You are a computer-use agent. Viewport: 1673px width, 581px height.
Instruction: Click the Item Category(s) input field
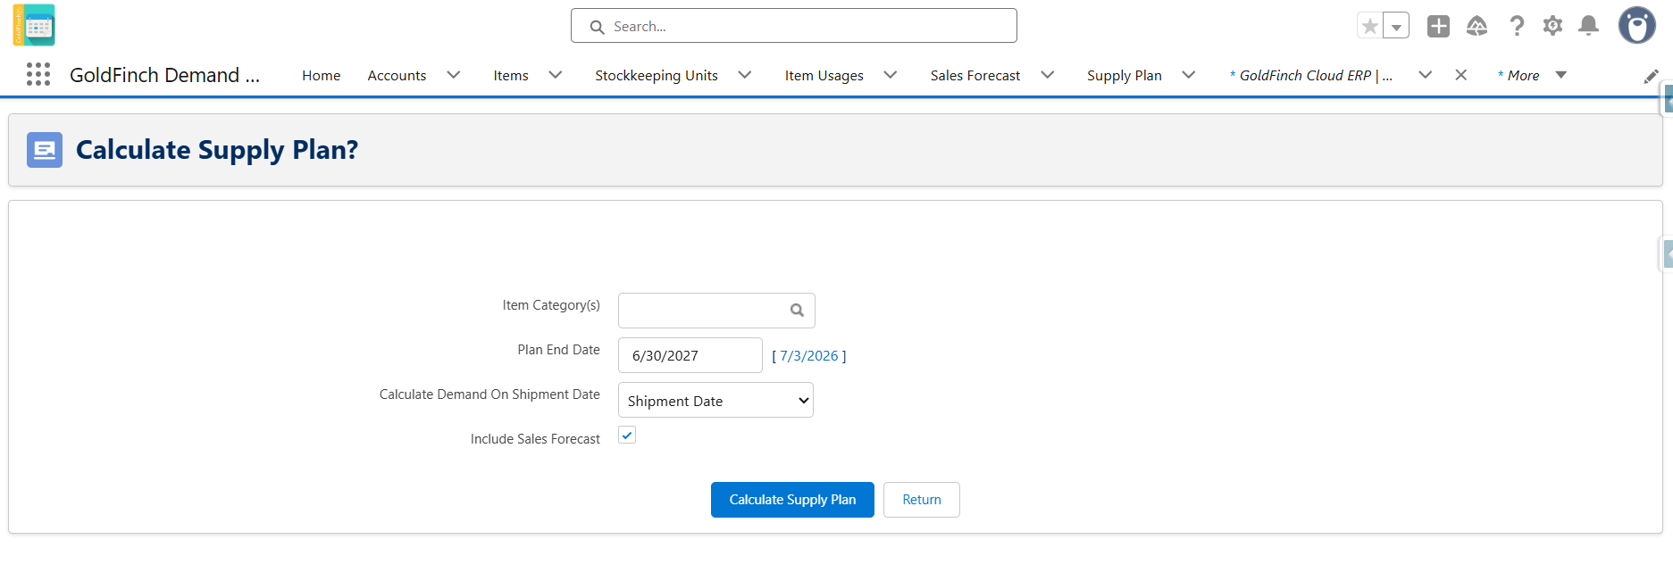[x=716, y=311]
